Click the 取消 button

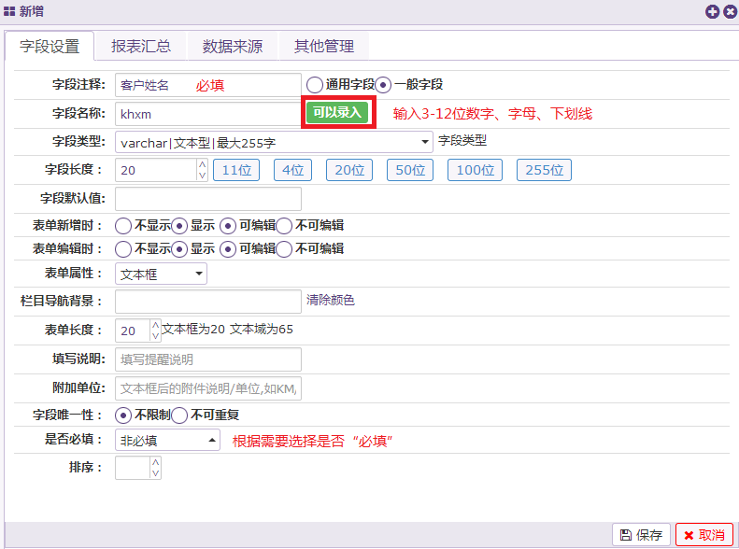point(703,535)
